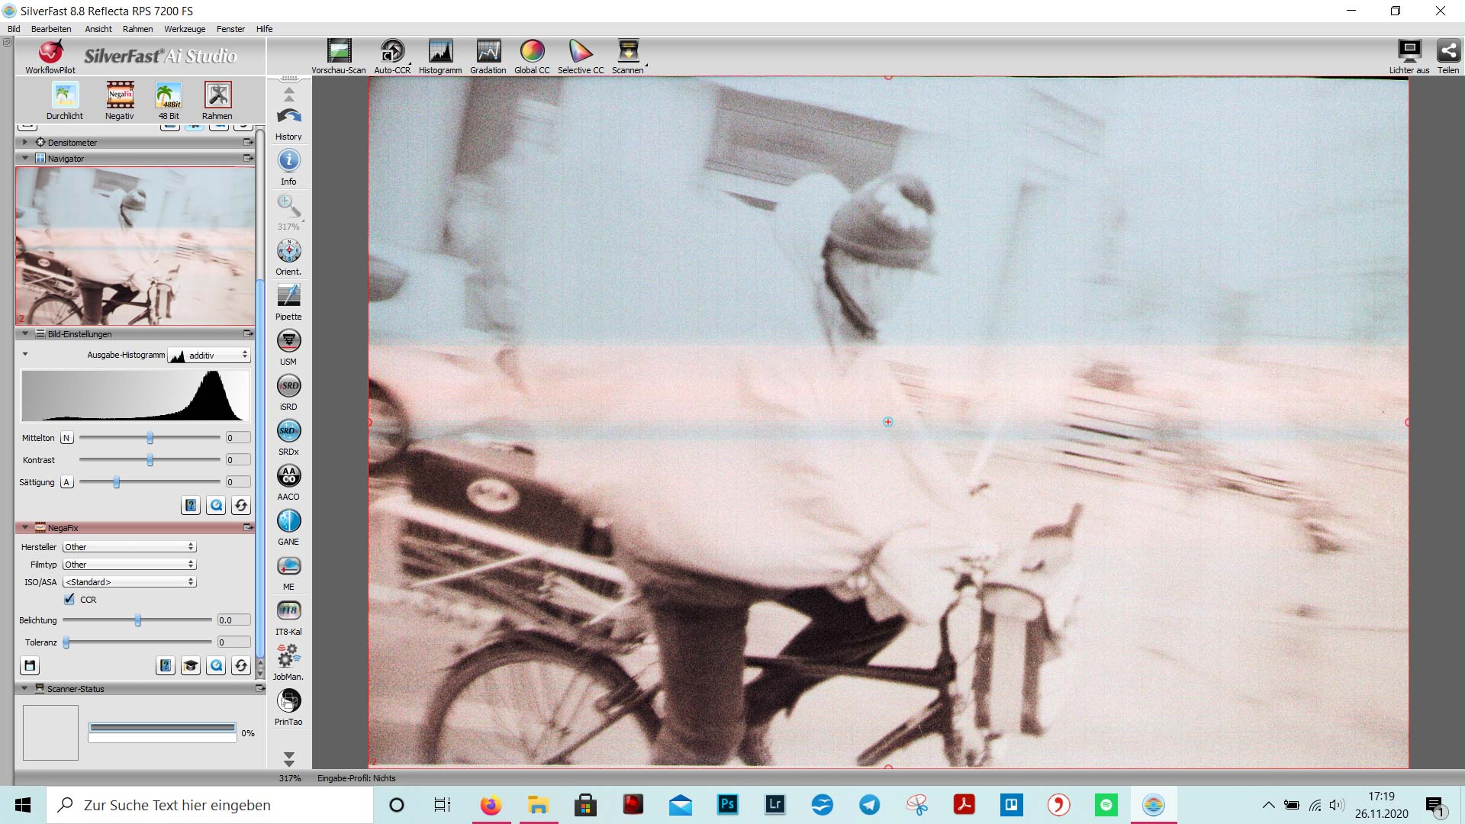This screenshot has height=824, width=1465.
Task: Open the Bild-Einstellungen help document icon
Action: tap(191, 505)
